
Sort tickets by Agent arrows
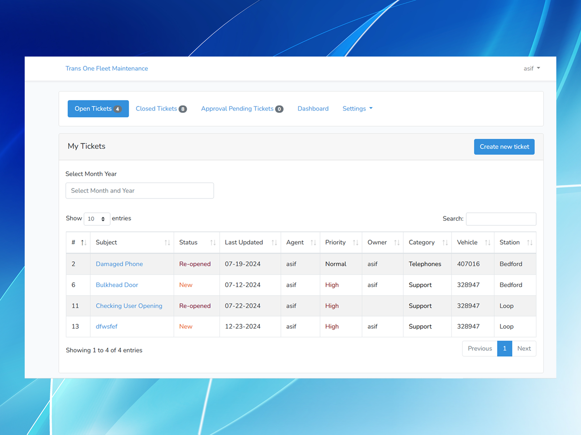[x=313, y=243]
